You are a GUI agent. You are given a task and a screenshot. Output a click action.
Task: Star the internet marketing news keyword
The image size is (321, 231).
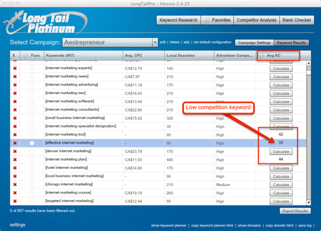[x=32, y=76]
